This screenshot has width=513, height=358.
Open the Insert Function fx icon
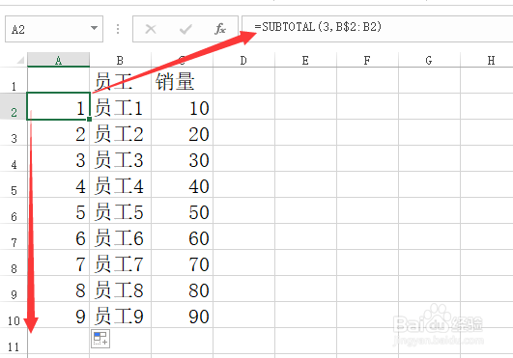[220, 29]
